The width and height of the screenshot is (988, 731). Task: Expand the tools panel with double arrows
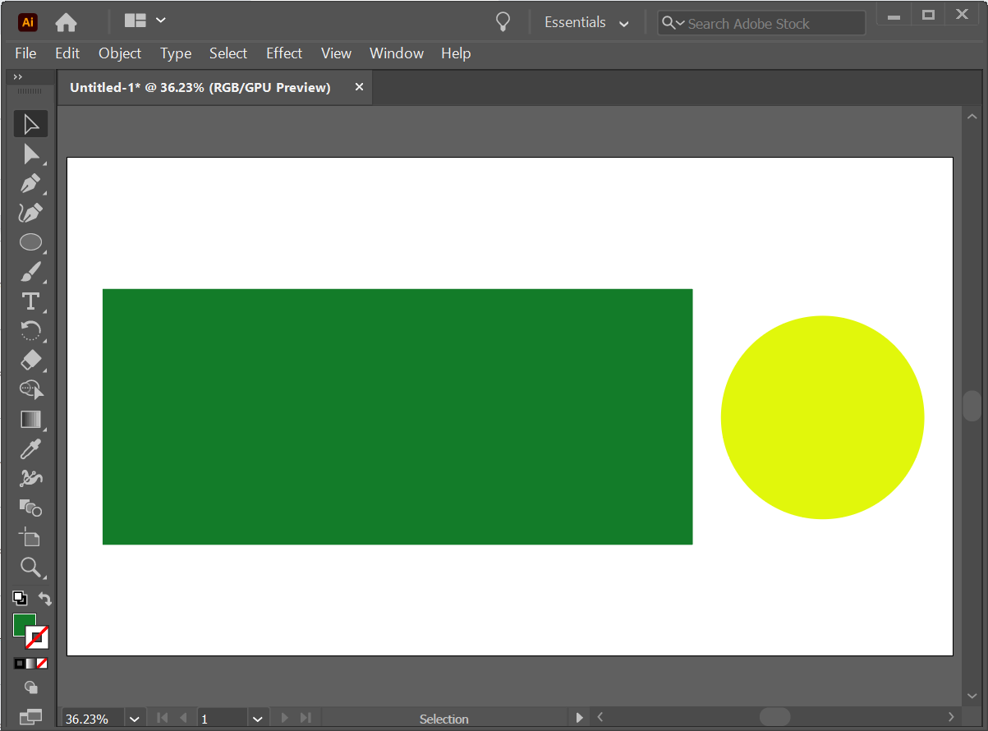coord(18,77)
